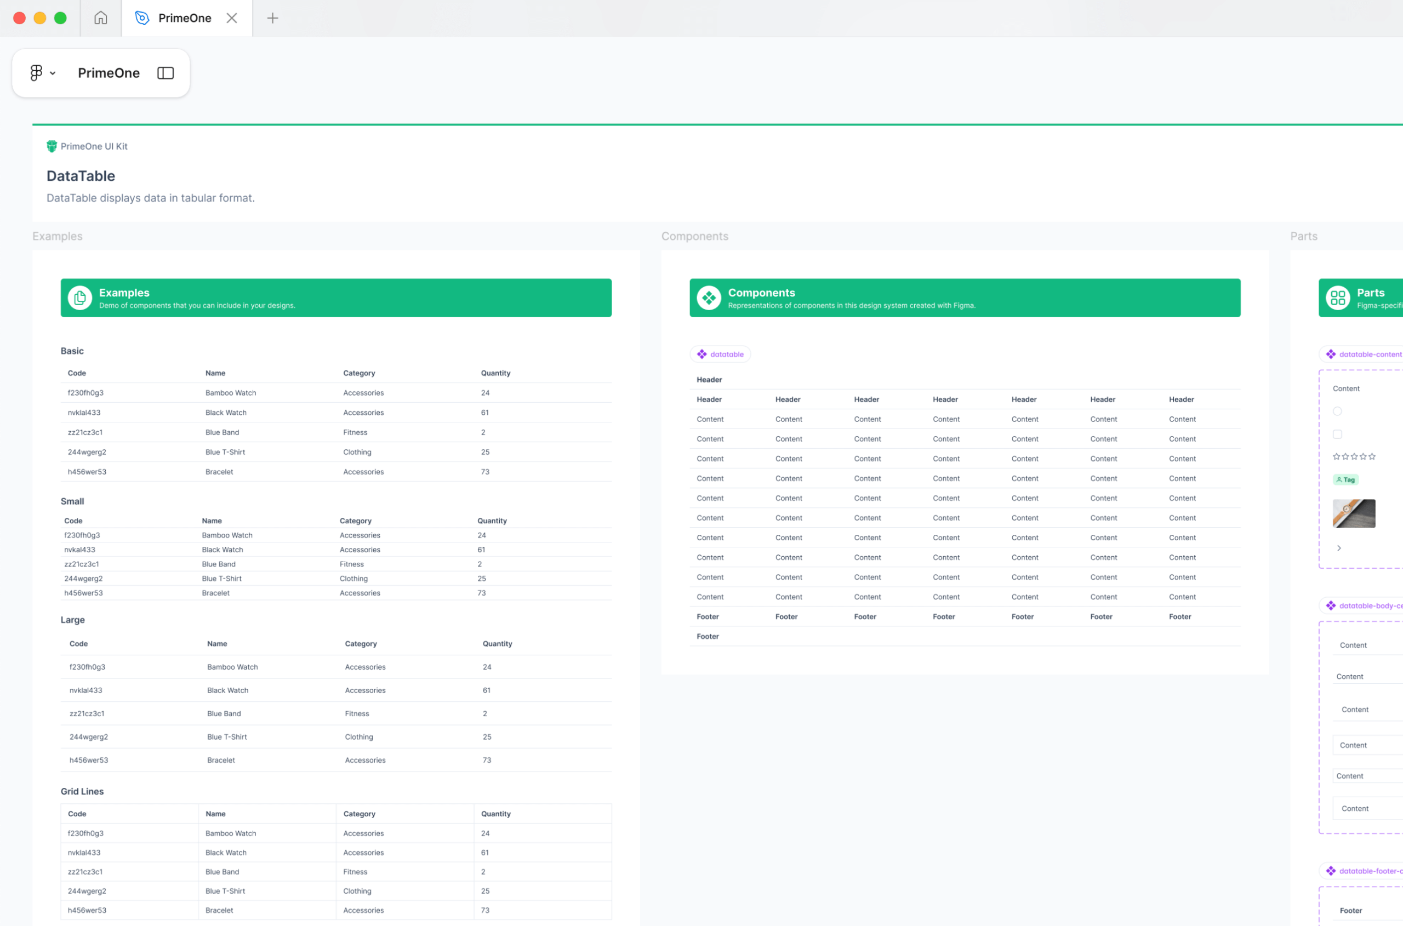Select the 'Basic' table heading
The width and height of the screenshot is (1403, 926).
coord(72,351)
